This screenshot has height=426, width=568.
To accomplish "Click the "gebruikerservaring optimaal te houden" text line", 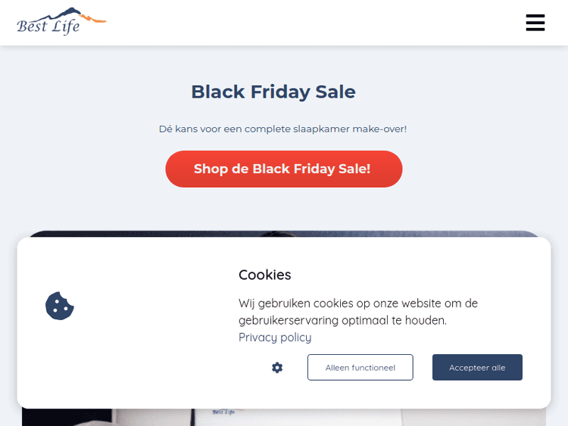I will click(x=342, y=321).
